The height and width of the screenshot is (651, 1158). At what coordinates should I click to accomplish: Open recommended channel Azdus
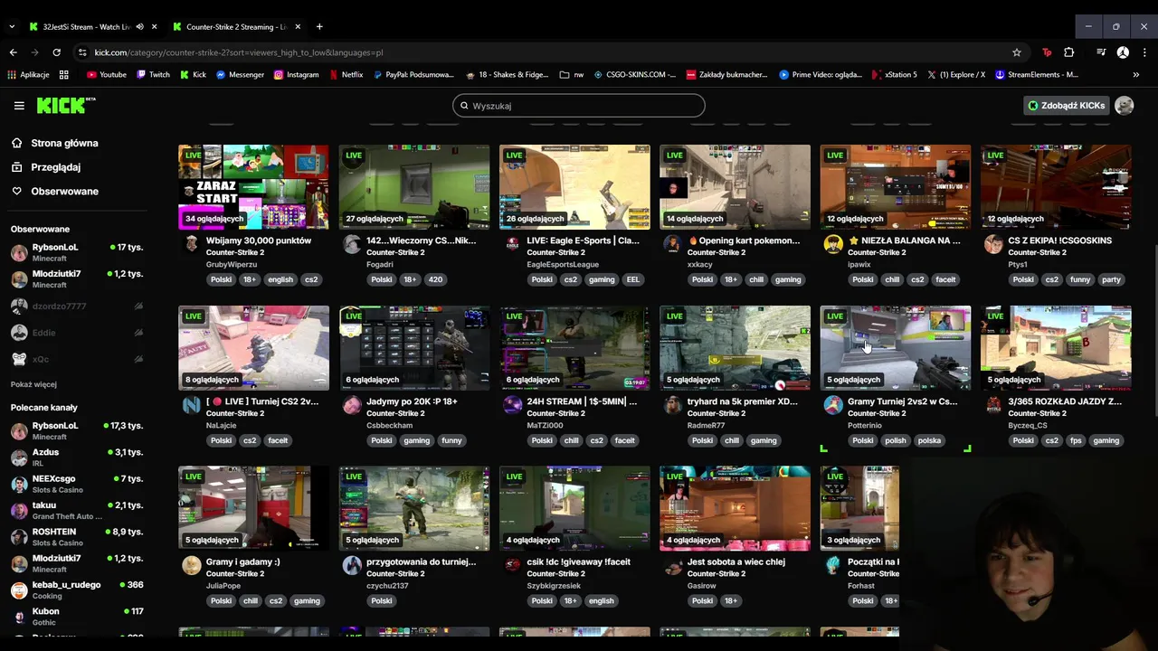[78, 458]
